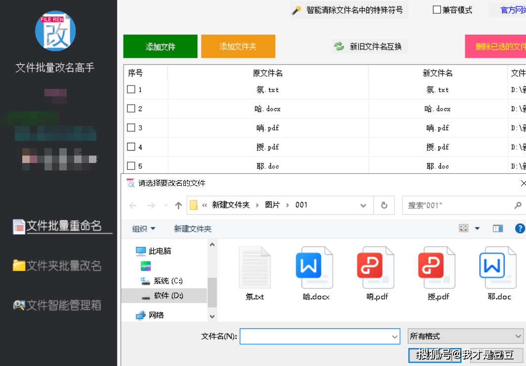Viewport: 526px width, 366px height.
Task: Select 软件 (D:) drive in tree
Action: (x=164, y=295)
